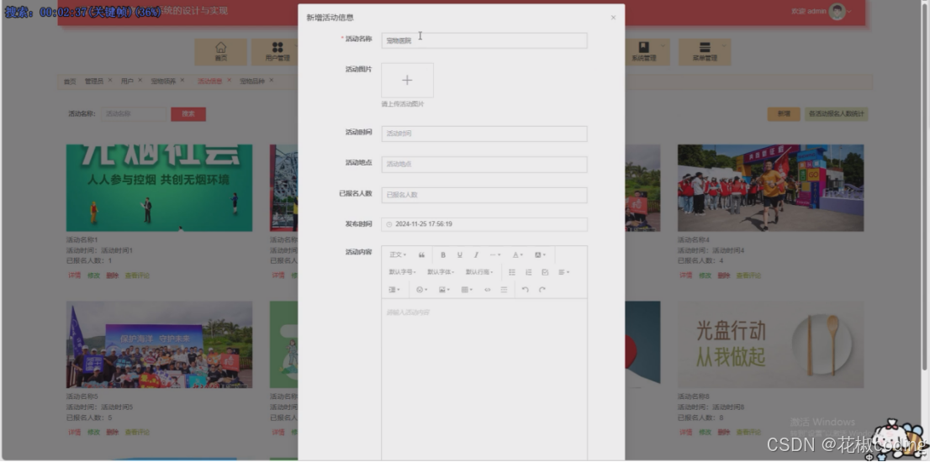930x462 pixels.
Task: Close the 活动信息 tab
Action: pos(229,80)
